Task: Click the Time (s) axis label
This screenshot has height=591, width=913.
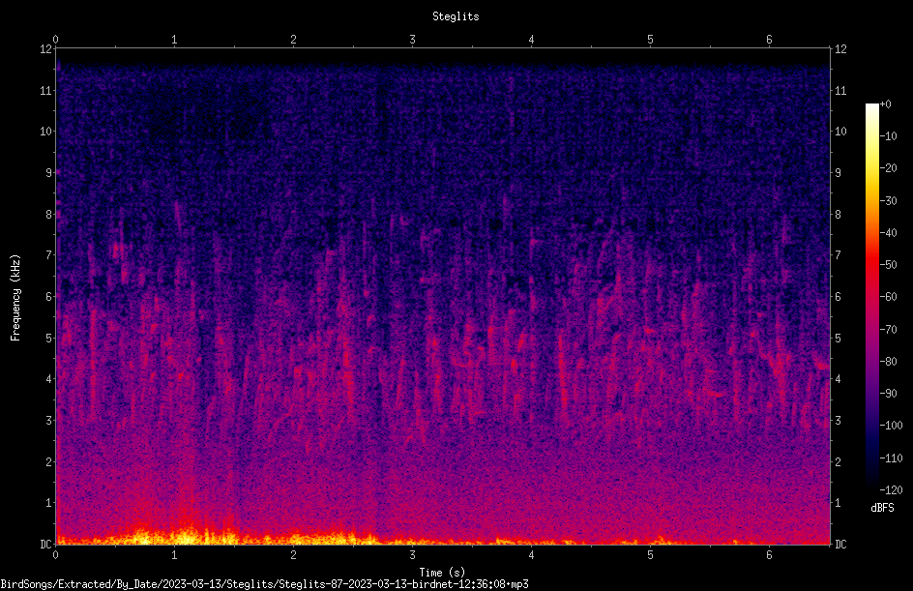Action: point(442,573)
